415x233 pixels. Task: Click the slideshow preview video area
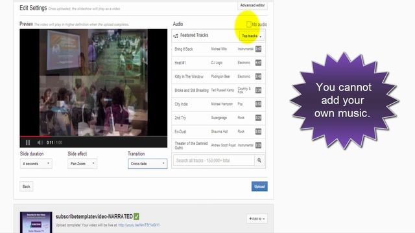tap(93, 82)
